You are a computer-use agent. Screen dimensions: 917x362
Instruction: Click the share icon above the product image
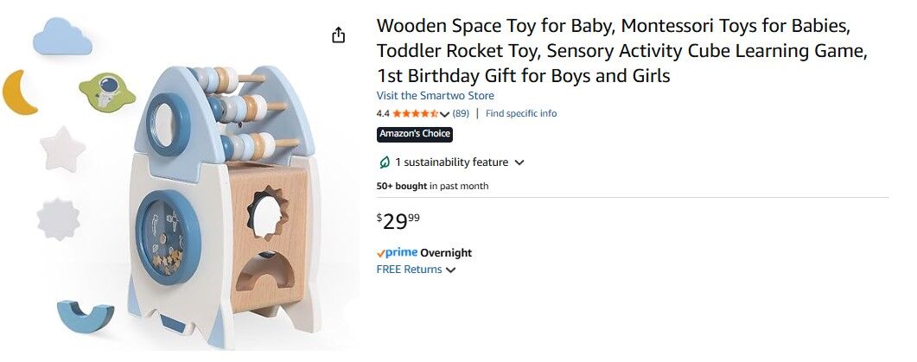(339, 35)
